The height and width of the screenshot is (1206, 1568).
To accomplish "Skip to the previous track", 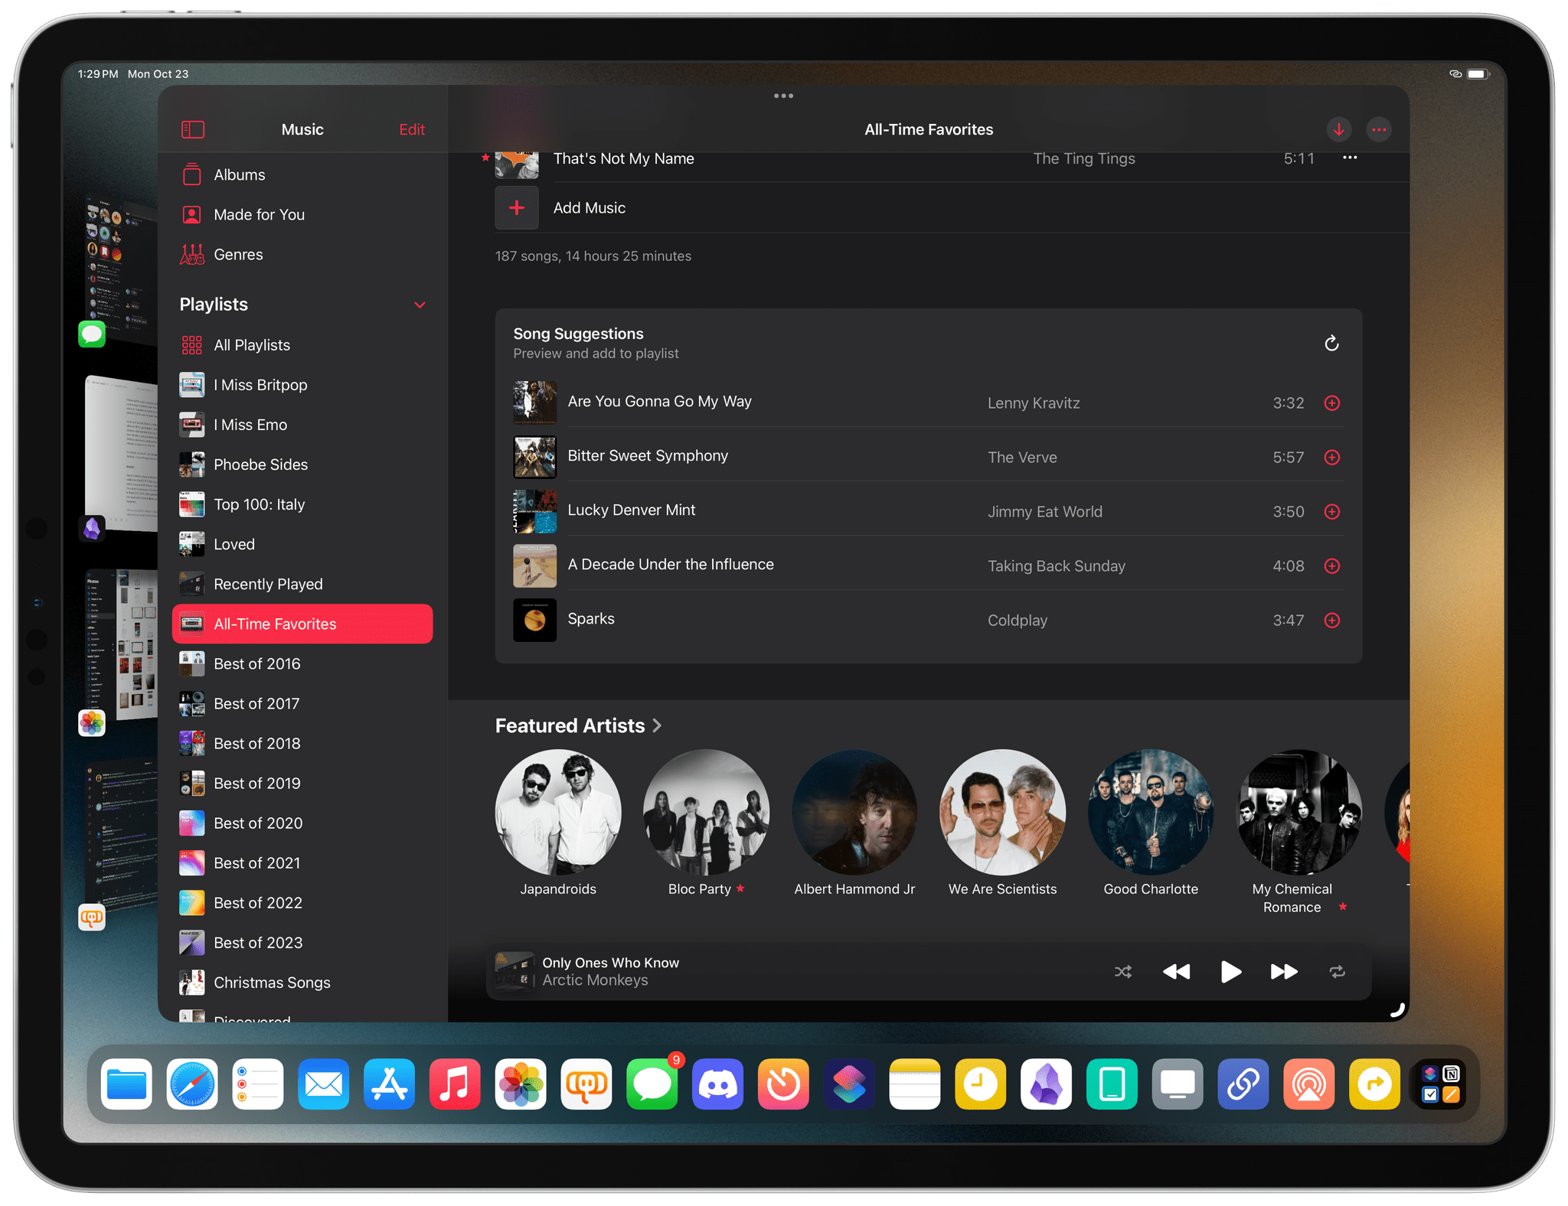I will tap(1176, 972).
